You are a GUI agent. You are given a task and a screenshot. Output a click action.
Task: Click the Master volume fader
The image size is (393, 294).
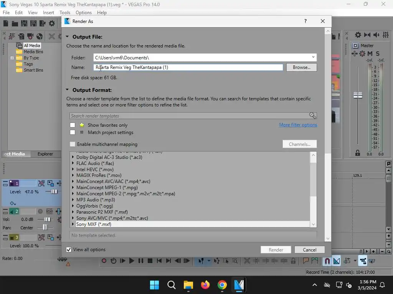pos(358,95)
